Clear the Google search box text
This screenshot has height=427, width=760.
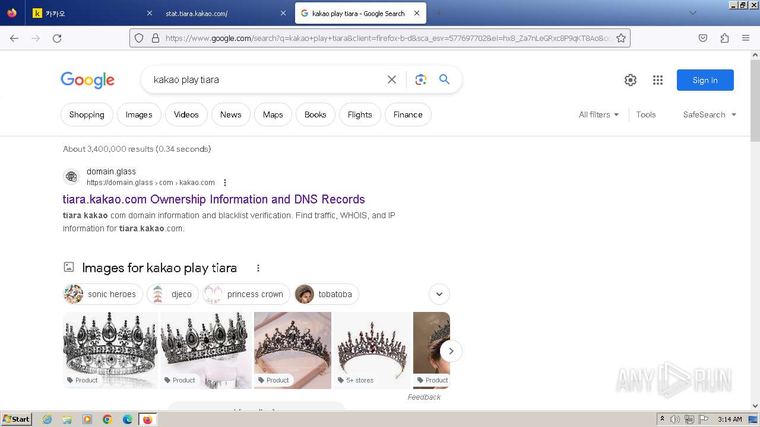(x=391, y=79)
